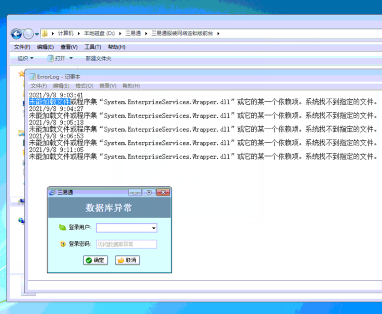Click the green leaf icon beside 登录用户
382x314 pixels.
(63, 227)
